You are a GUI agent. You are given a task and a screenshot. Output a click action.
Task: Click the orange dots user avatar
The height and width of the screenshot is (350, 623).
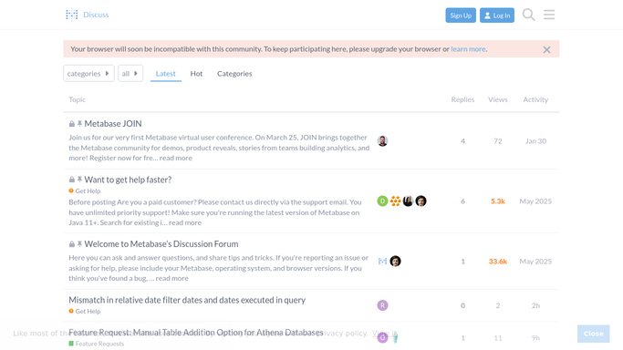[x=395, y=201]
